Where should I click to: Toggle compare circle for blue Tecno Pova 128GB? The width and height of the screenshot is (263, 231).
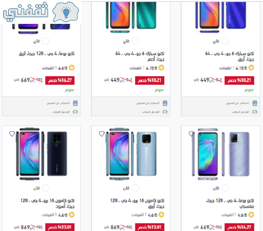pyautogui.click(x=45, y=41)
